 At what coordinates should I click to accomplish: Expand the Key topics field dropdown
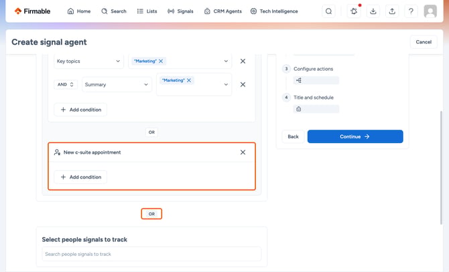coord(88,61)
